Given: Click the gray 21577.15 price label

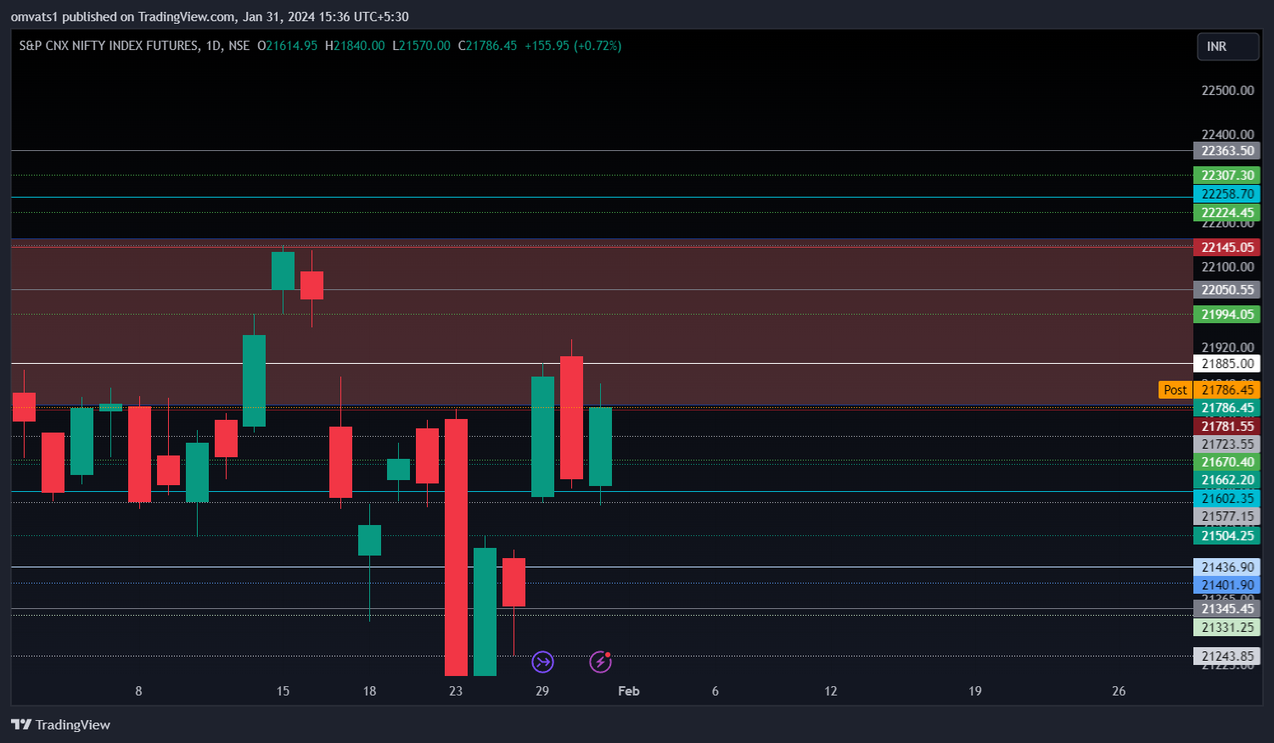Looking at the screenshot, I should [x=1227, y=517].
